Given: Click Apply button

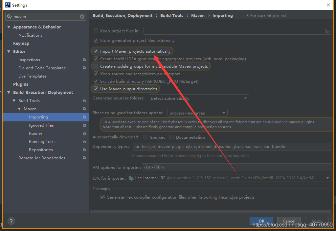Looking at the screenshot, I should [x=317, y=221].
